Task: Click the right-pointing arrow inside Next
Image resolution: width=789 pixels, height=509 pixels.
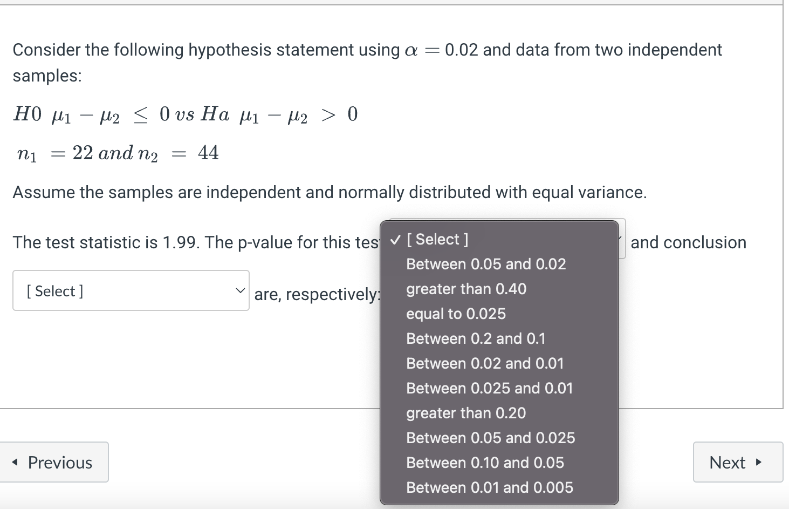Action: tap(758, 462)
